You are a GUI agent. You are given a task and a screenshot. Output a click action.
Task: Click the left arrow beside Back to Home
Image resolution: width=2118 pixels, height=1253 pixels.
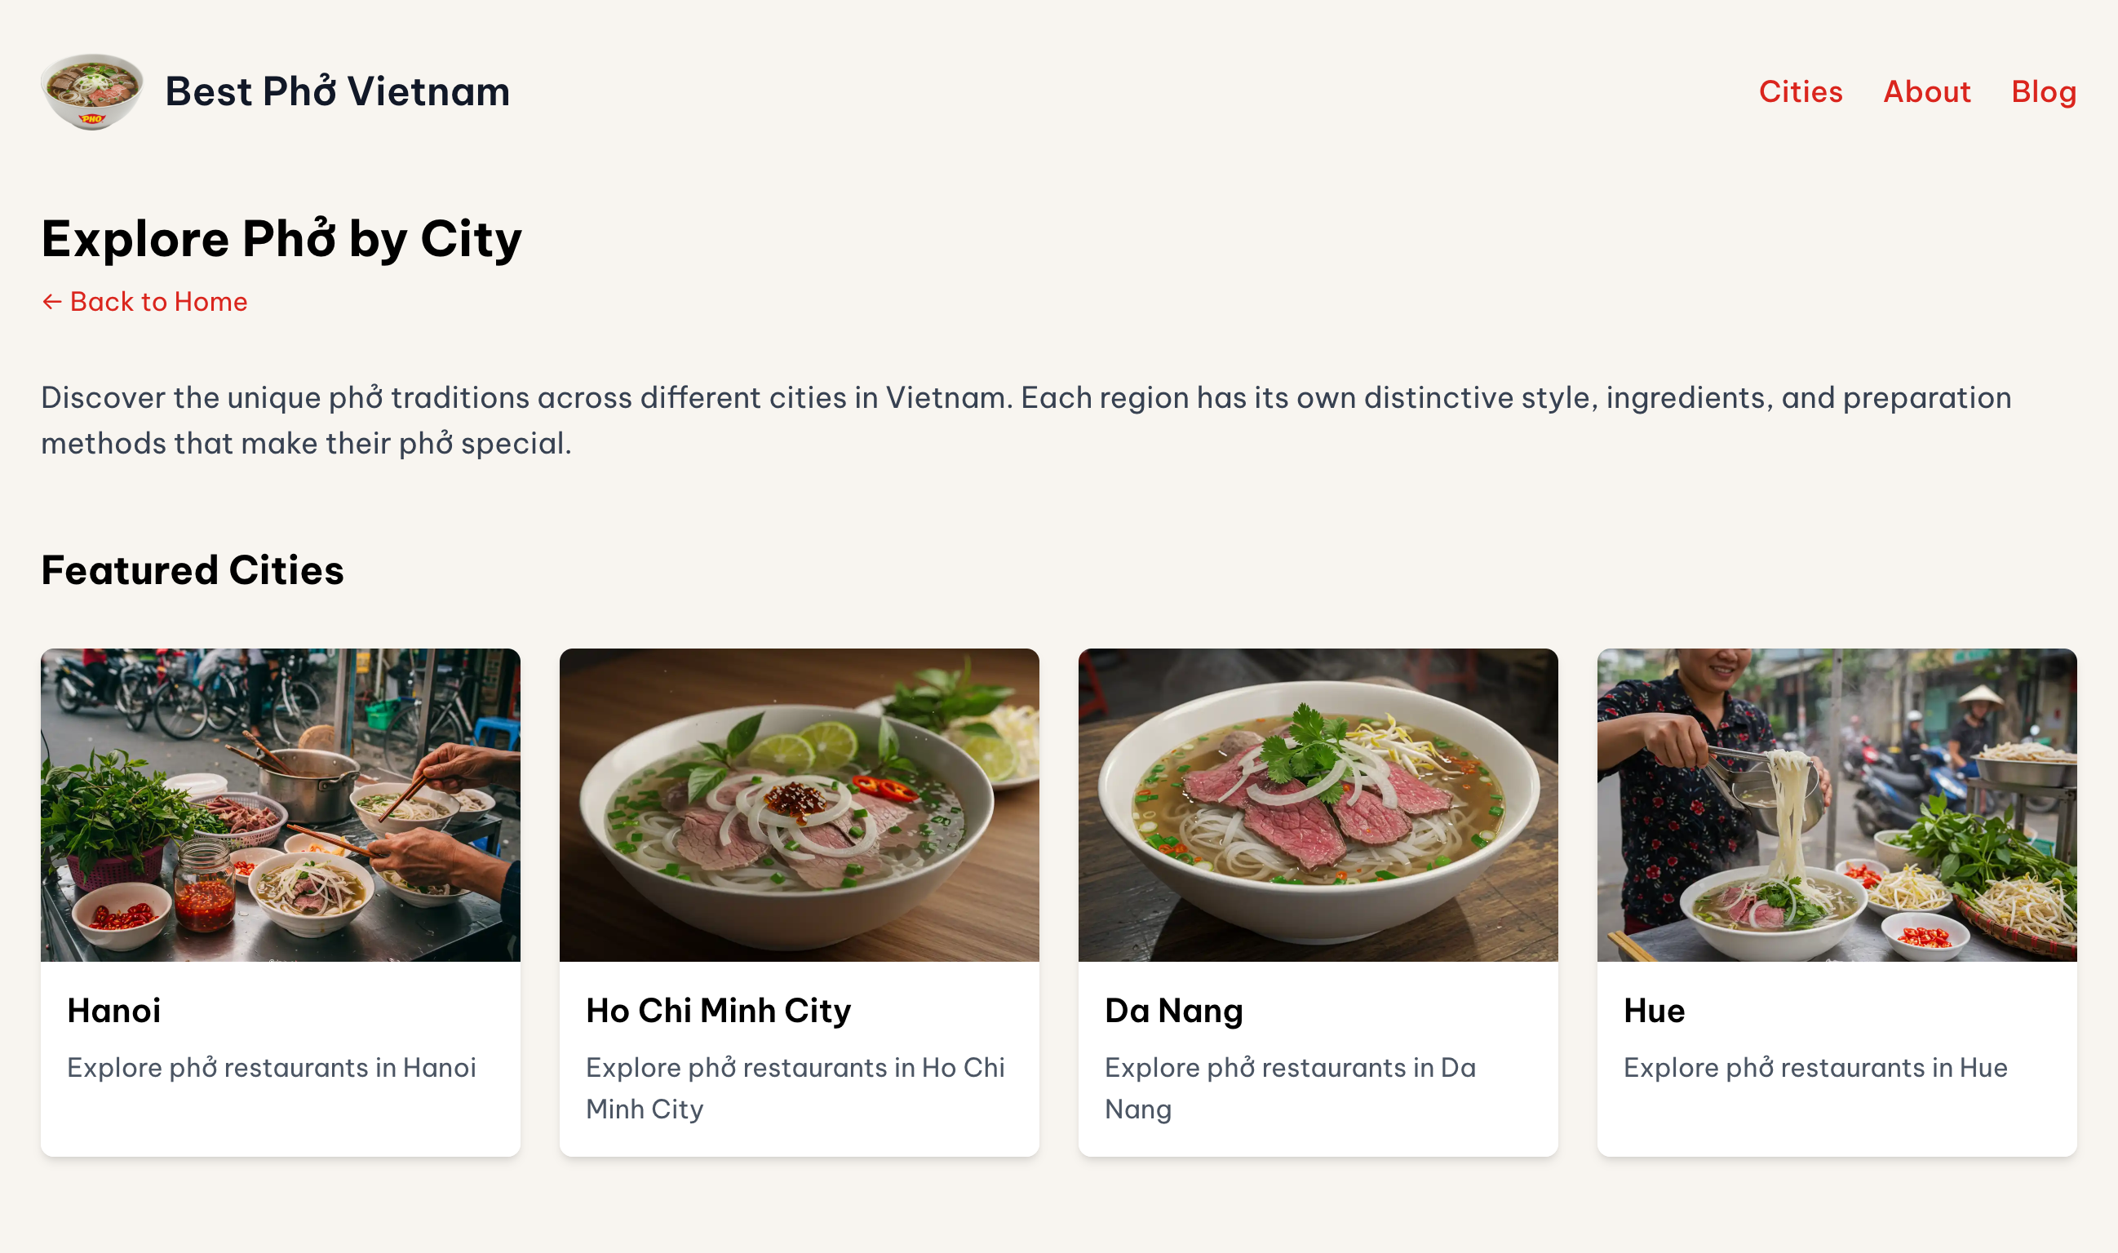52,303
